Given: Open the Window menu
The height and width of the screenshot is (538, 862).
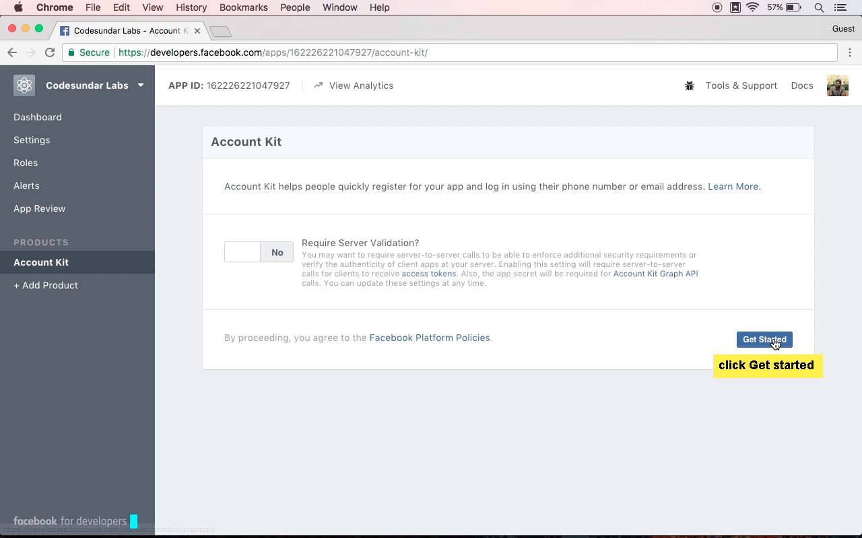Looking at the screenshot, I should click(x=340, y=7).
